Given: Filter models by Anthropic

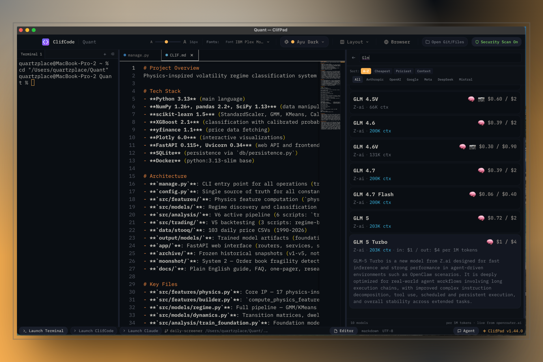Looking at the screenshot, I should point(375,79).
